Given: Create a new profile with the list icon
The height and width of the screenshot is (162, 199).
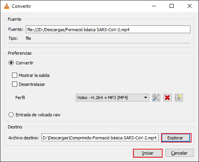Looking at the screenshot, I should pos(179,98).
